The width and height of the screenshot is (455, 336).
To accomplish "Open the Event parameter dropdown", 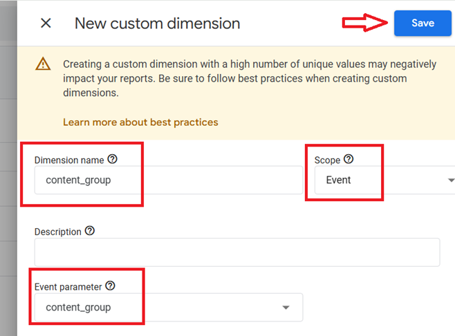I will [169, 307].
